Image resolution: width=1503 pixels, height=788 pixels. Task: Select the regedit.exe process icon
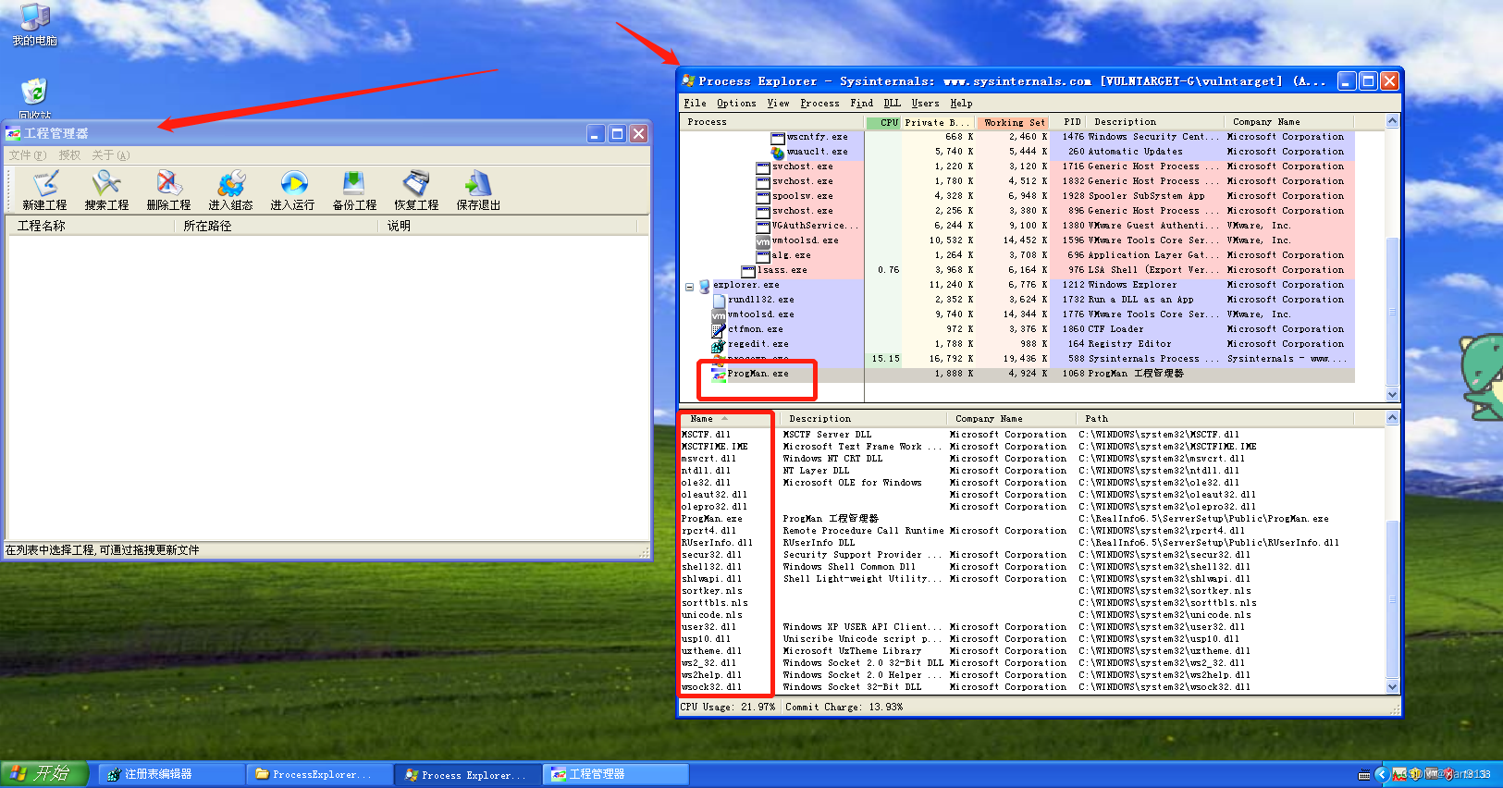tap(719, 344)
